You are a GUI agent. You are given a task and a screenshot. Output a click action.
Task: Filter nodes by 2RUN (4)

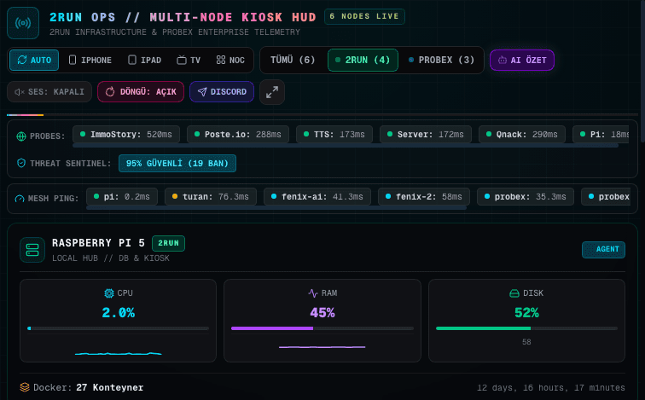pos(363,60)
